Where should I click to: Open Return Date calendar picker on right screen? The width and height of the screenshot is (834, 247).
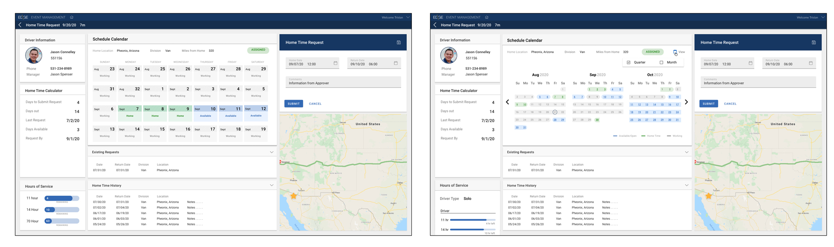pos(810,63)
